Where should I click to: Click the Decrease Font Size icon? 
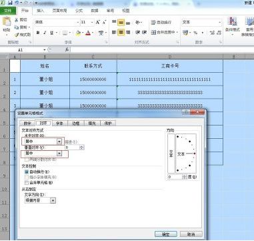104,22
